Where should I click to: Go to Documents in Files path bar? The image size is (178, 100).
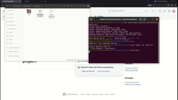[x=27, y=6]
